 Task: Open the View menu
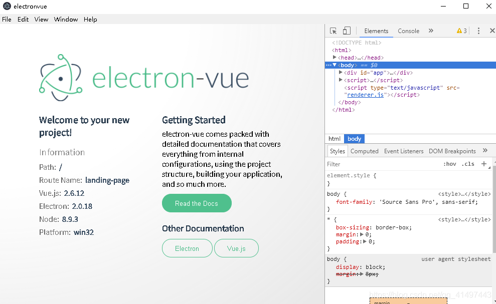(41, 19)
